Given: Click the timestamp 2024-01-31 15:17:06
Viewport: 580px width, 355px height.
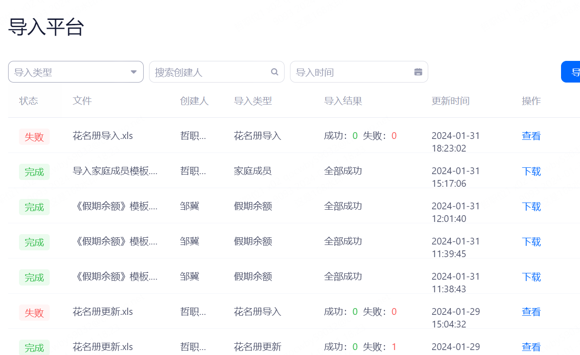Looking at the screenshot, I should [456, 177].
